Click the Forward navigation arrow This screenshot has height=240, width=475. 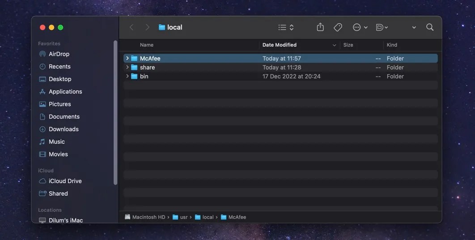pos(147,27)
